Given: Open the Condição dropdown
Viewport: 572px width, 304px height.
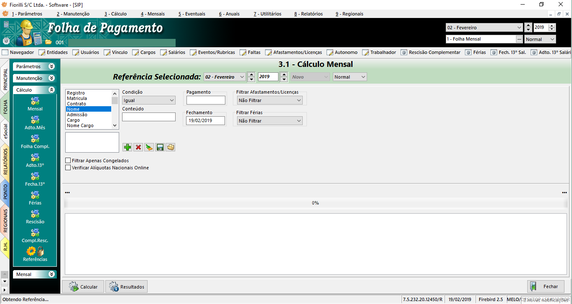Looking at the screenshot, I should pyautogui.click(x=148, y=100).
